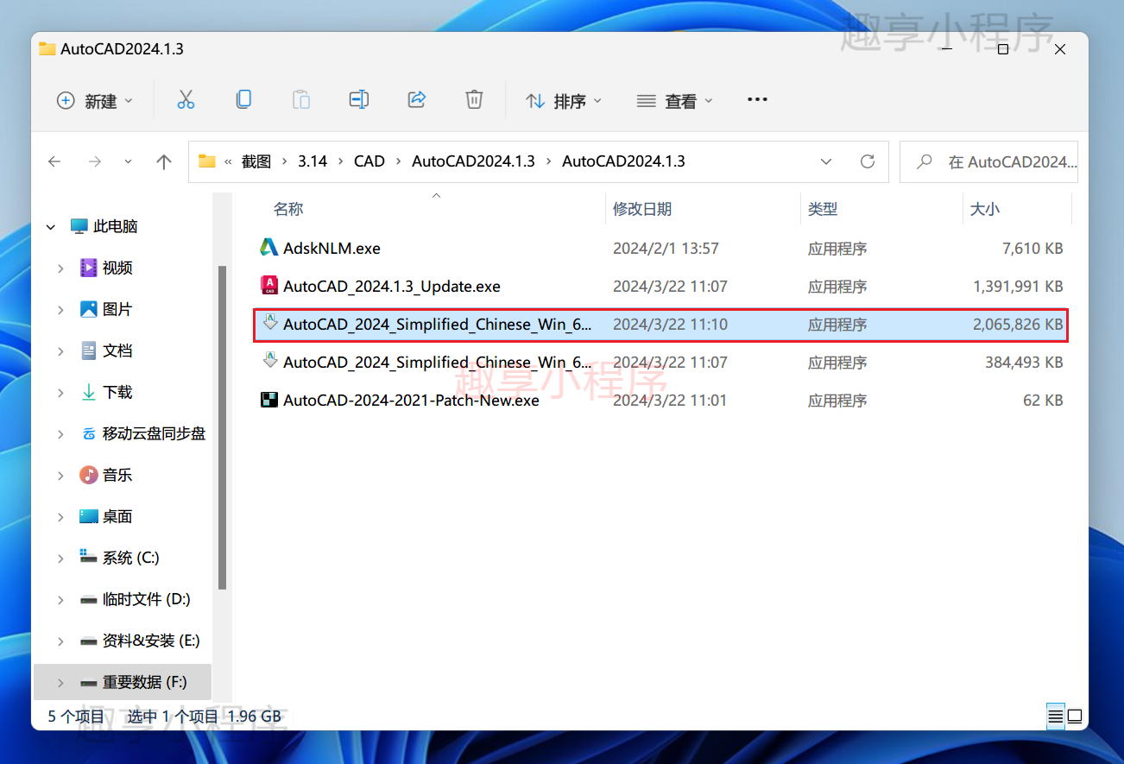The height and width of the screenshot is (764, 1124).
Task: Click the navigation pane vertical scrollbar
Action: (x=222, y=427)
